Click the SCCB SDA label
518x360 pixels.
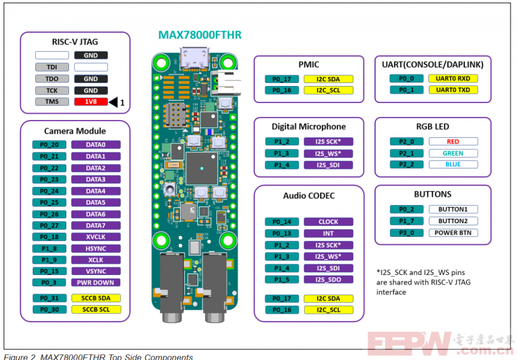(x=96, y=298)
